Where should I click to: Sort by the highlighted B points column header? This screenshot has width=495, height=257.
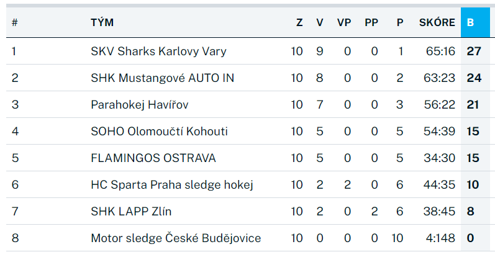(x=471, y=23)
